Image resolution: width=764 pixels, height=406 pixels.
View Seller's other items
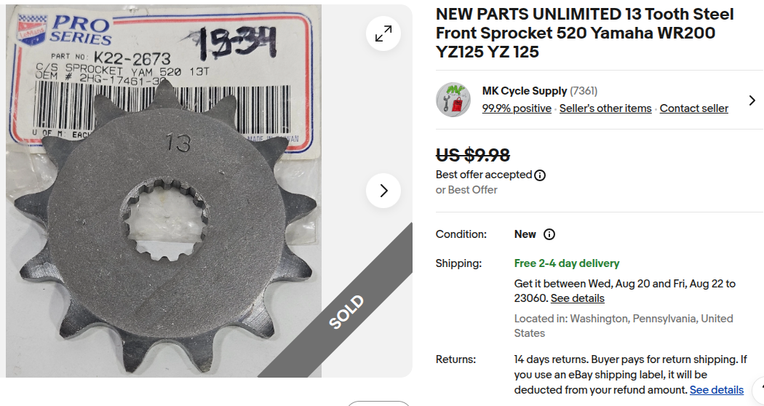coord(605,108)
